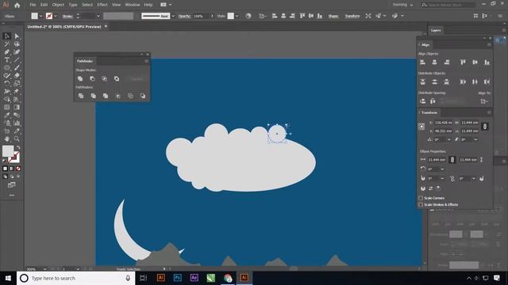Click the Shape button in control bar
This screenshot has width=508, height=285.
[333, 16]
